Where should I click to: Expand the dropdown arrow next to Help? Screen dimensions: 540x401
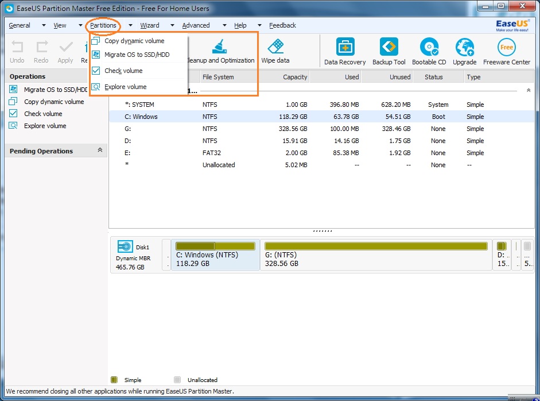point(259,25)
